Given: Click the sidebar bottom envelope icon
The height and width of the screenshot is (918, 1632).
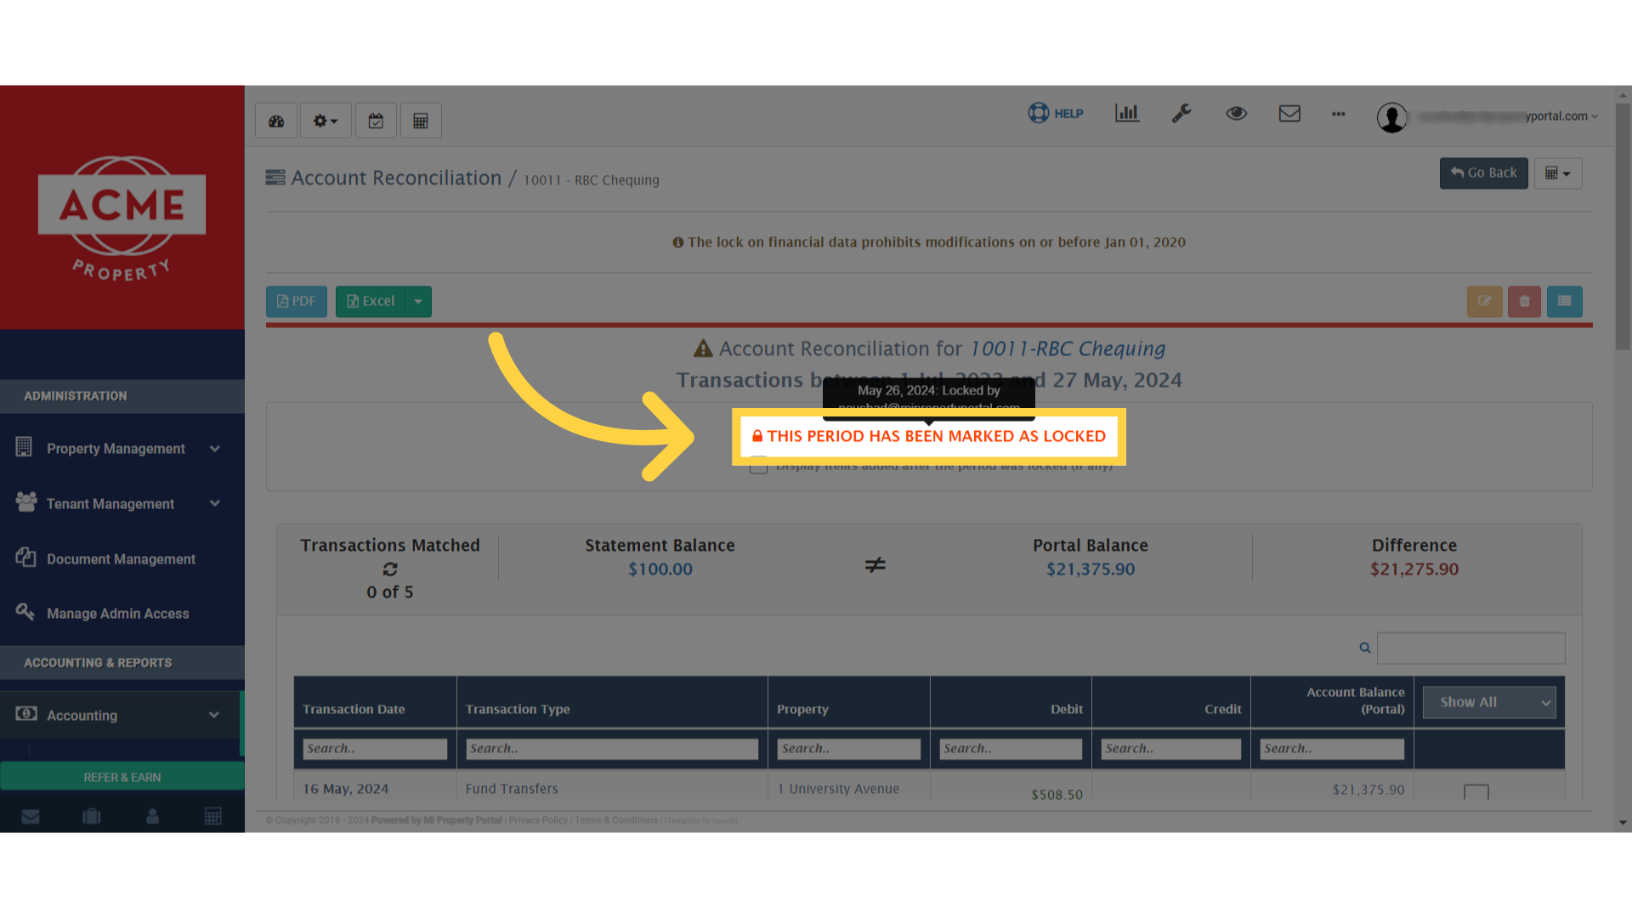Looking at the screenshot, I should (31, 817).
